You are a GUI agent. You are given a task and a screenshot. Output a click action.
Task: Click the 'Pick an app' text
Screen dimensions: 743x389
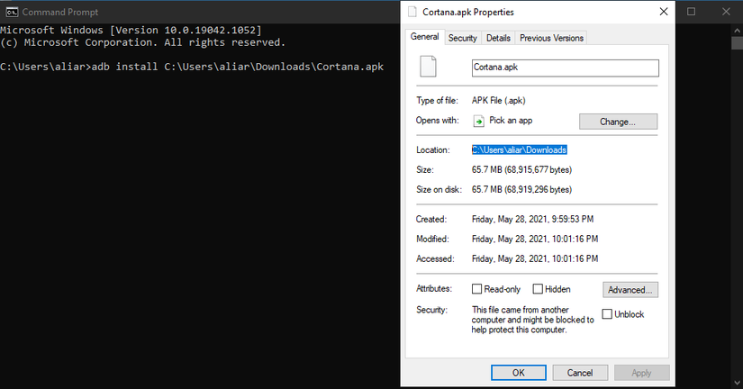[x=511, y=121]
